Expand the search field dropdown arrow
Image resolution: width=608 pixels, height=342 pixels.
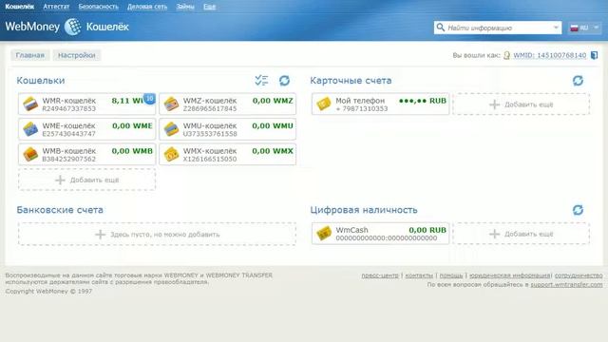click(556, 28)
